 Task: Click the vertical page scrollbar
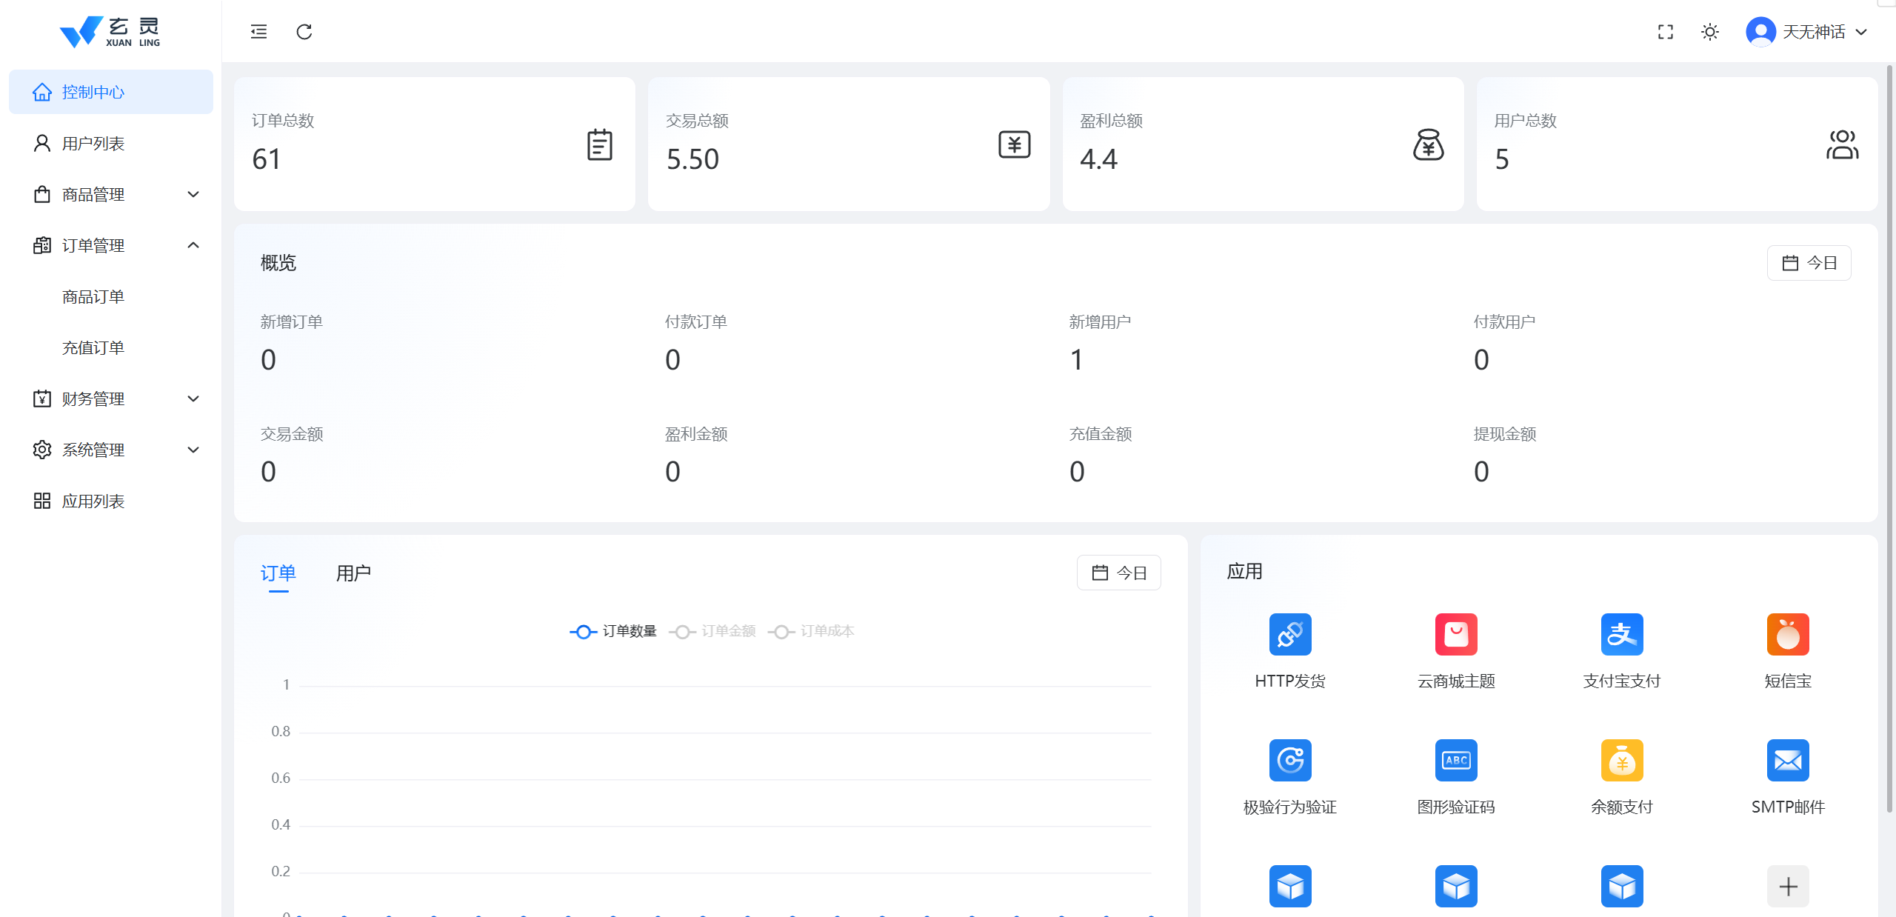tap(1889, 437)
